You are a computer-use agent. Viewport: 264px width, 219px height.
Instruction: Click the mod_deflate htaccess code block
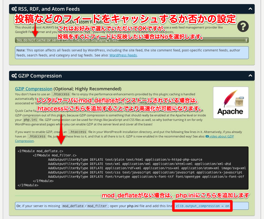(132, 168)
